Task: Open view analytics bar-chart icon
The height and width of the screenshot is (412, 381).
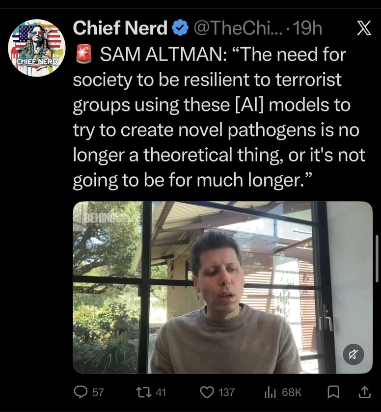Action: [271, 392]
